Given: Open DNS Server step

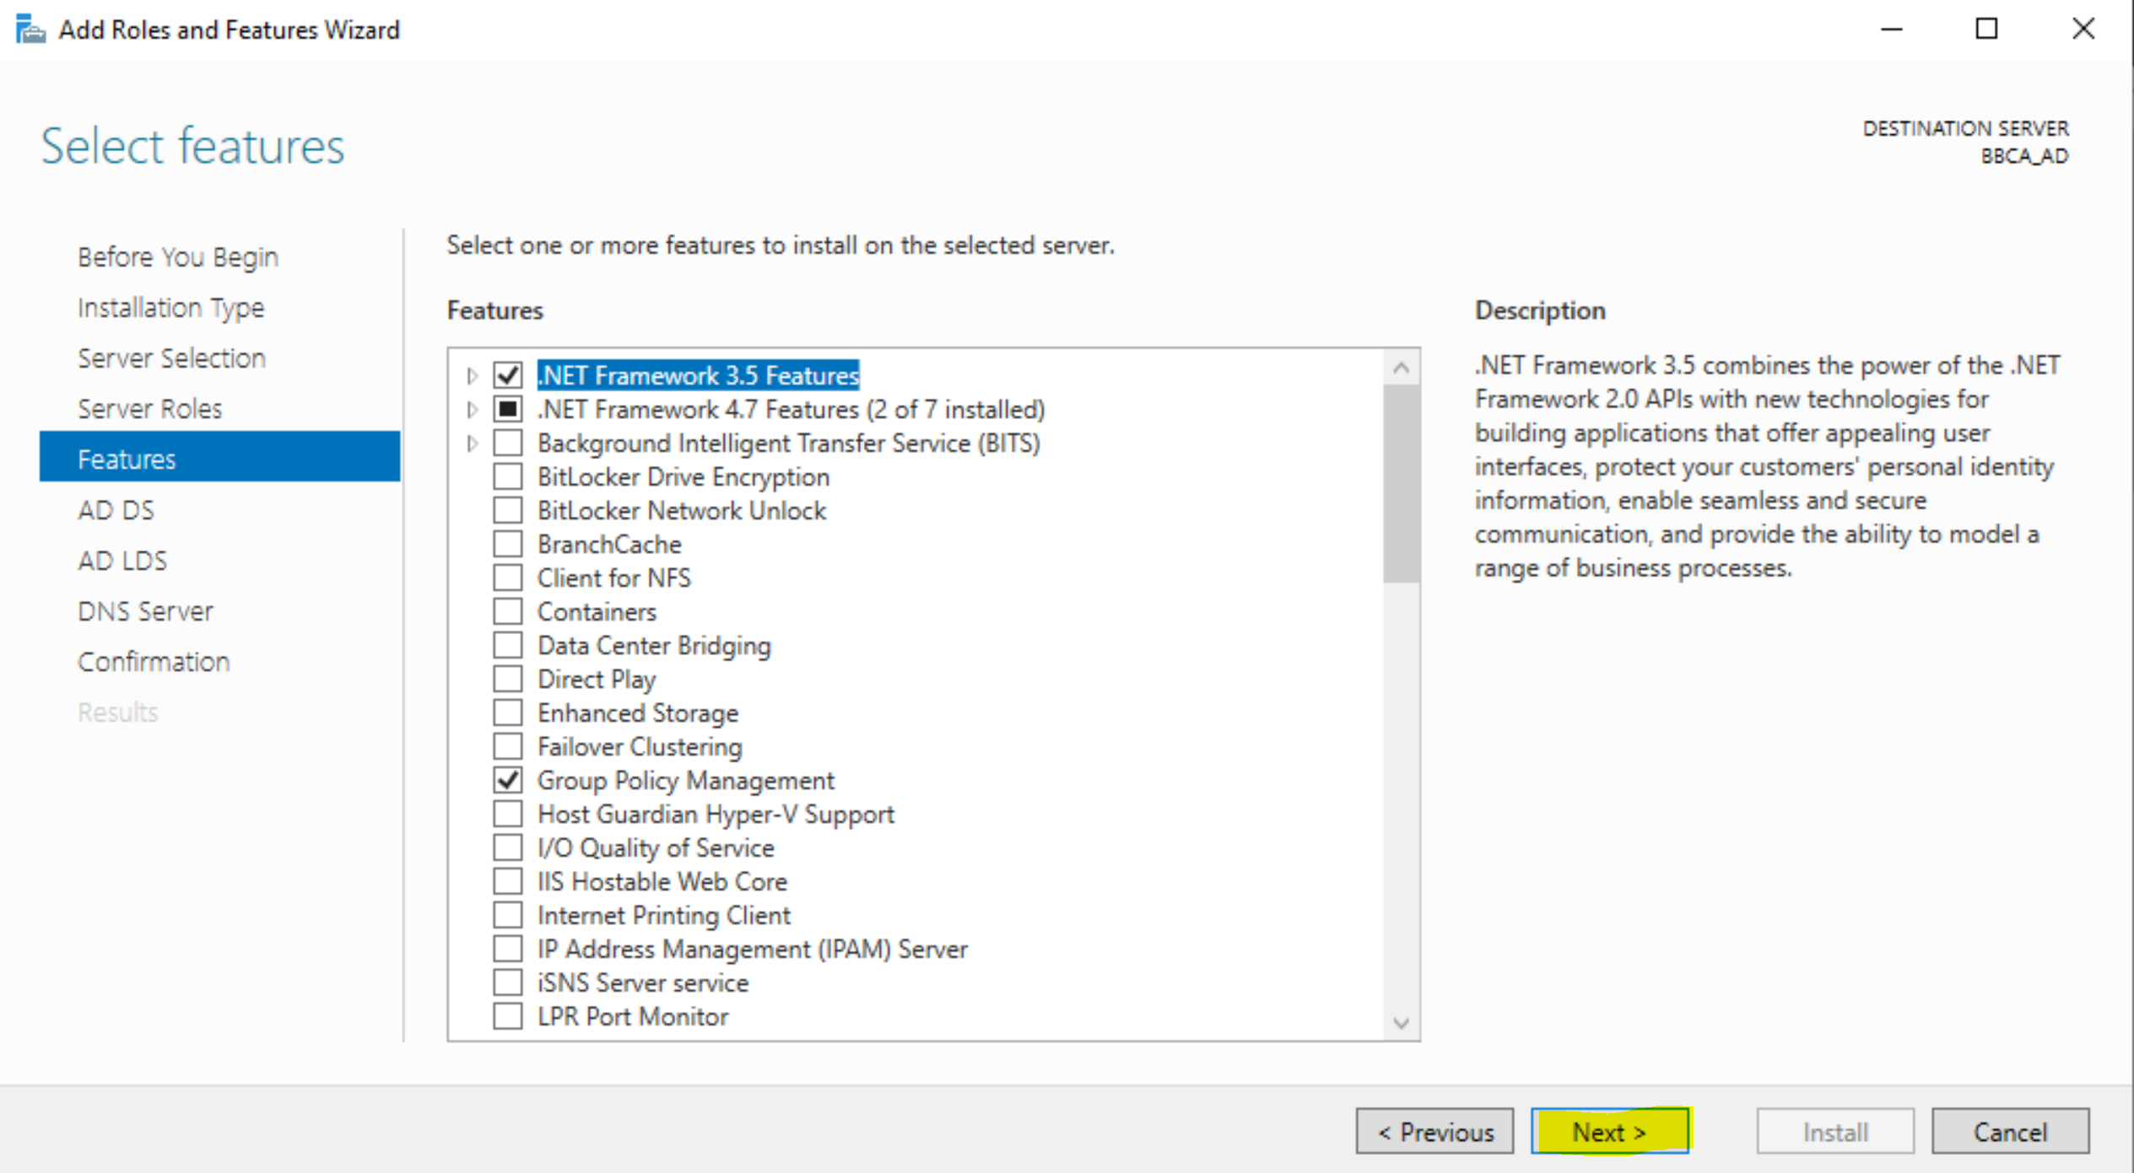Looking at the screenshot, I should point(145,611).
